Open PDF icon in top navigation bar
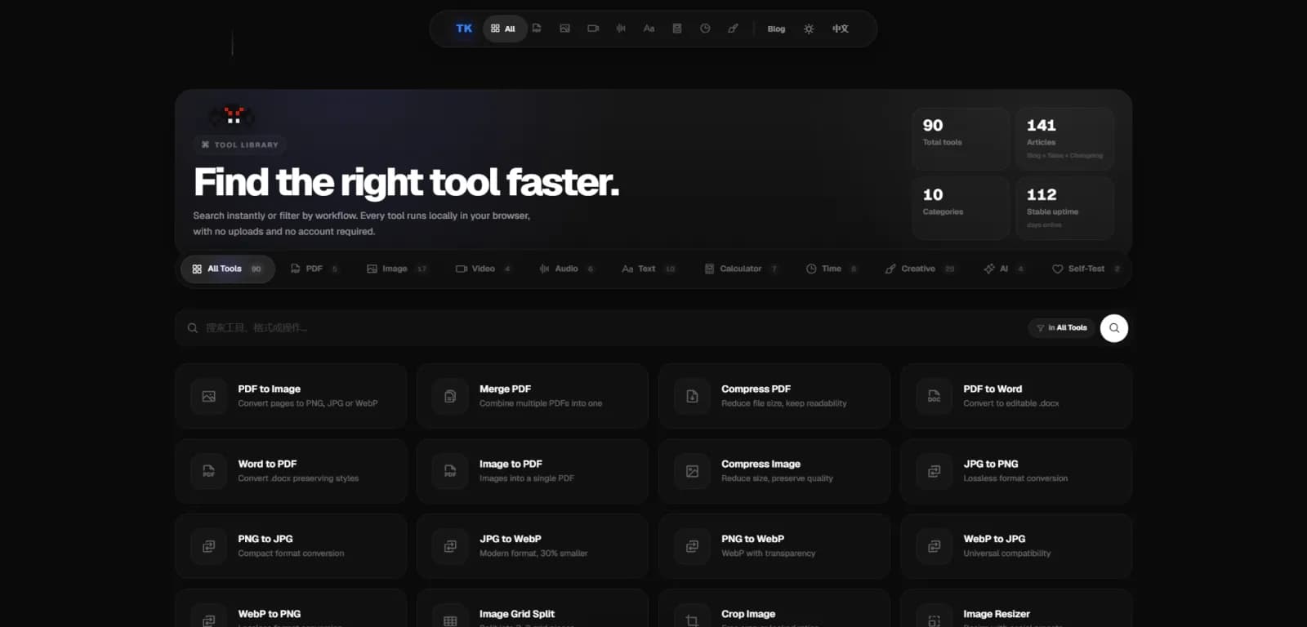 [537, 29]
